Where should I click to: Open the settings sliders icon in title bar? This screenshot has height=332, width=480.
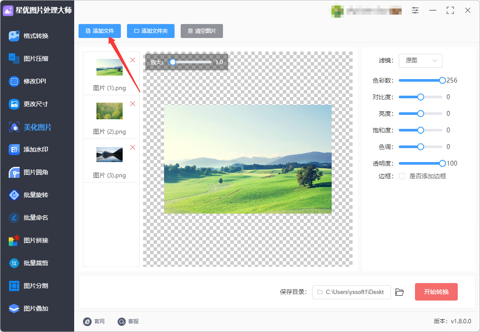[x=415, y=10]
